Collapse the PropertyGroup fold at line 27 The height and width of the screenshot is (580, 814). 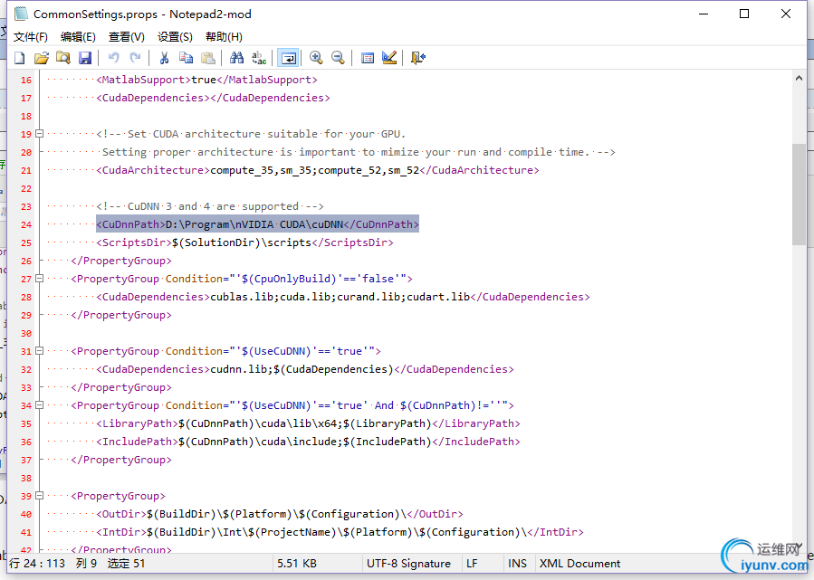click(x=40, y=279)
